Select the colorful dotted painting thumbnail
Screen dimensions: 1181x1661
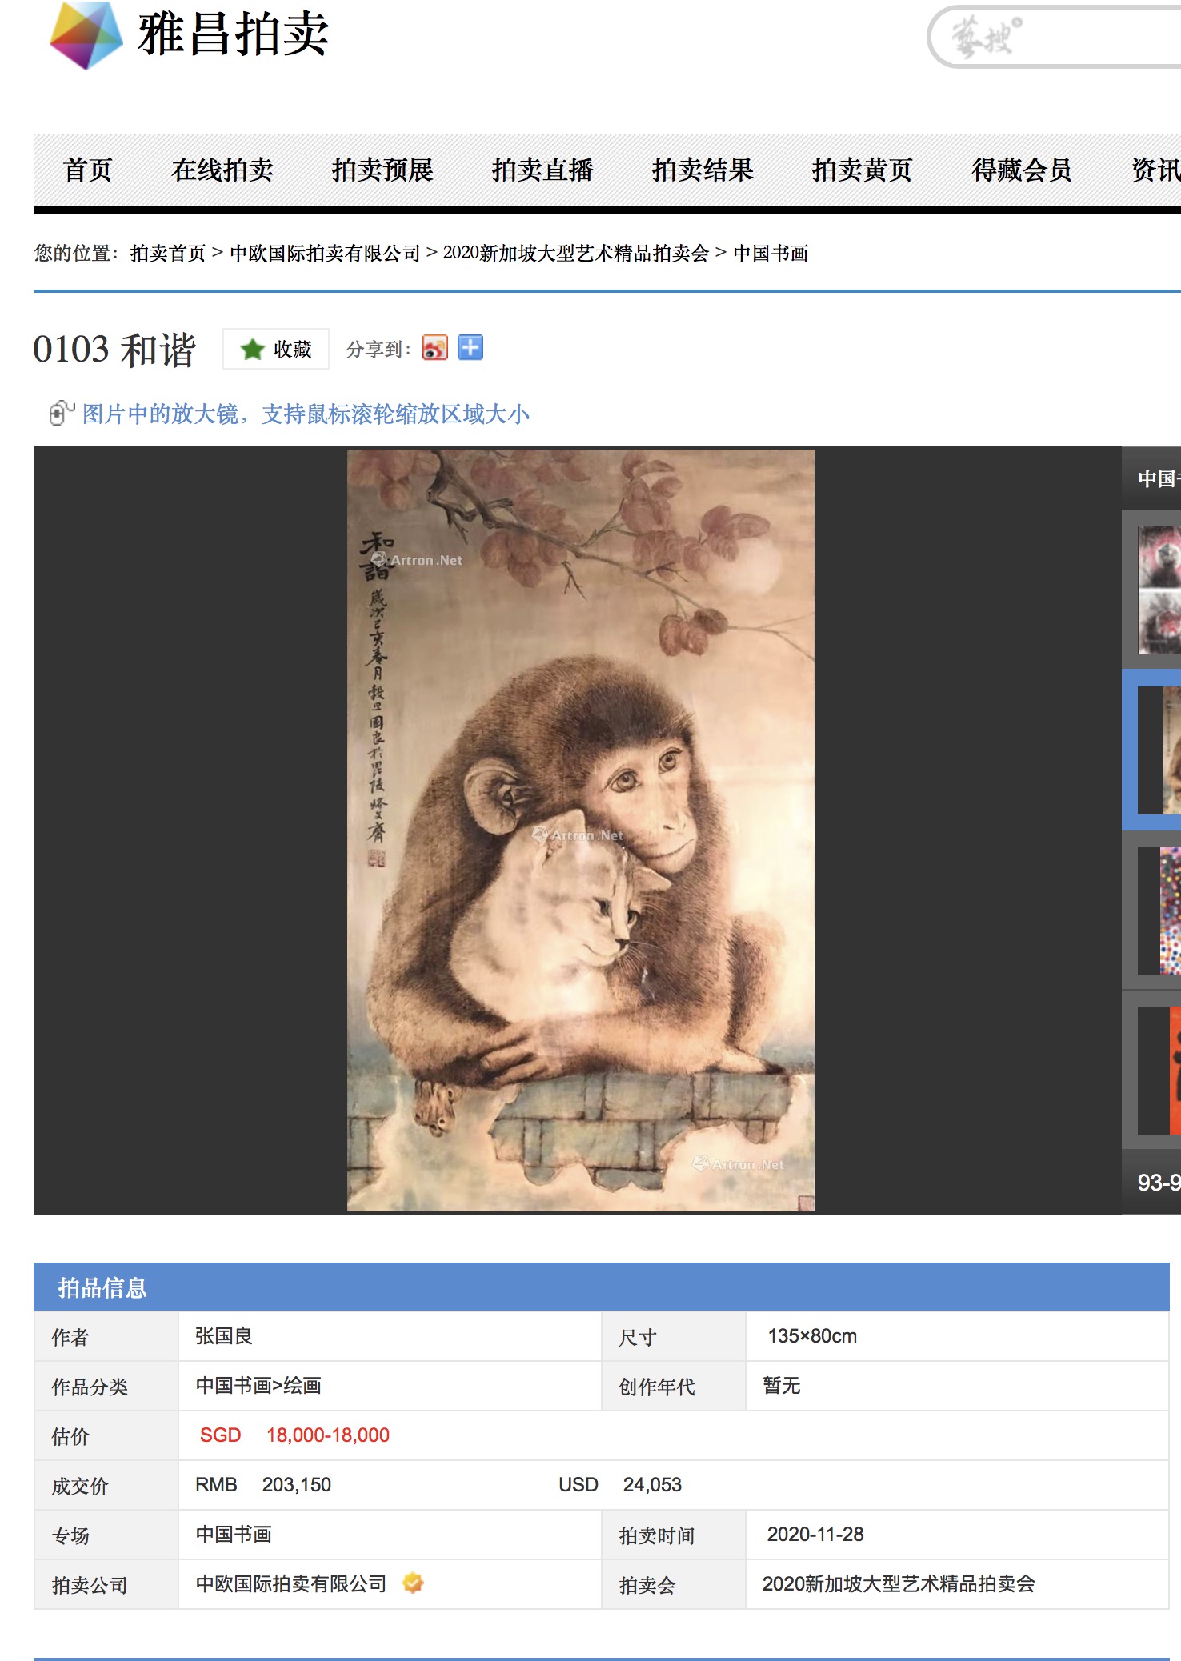(1170, 911)
